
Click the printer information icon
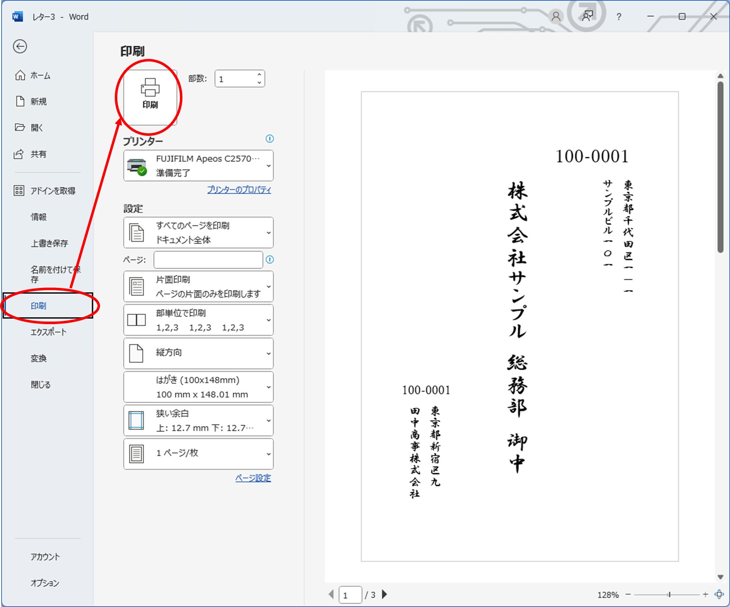270,139
